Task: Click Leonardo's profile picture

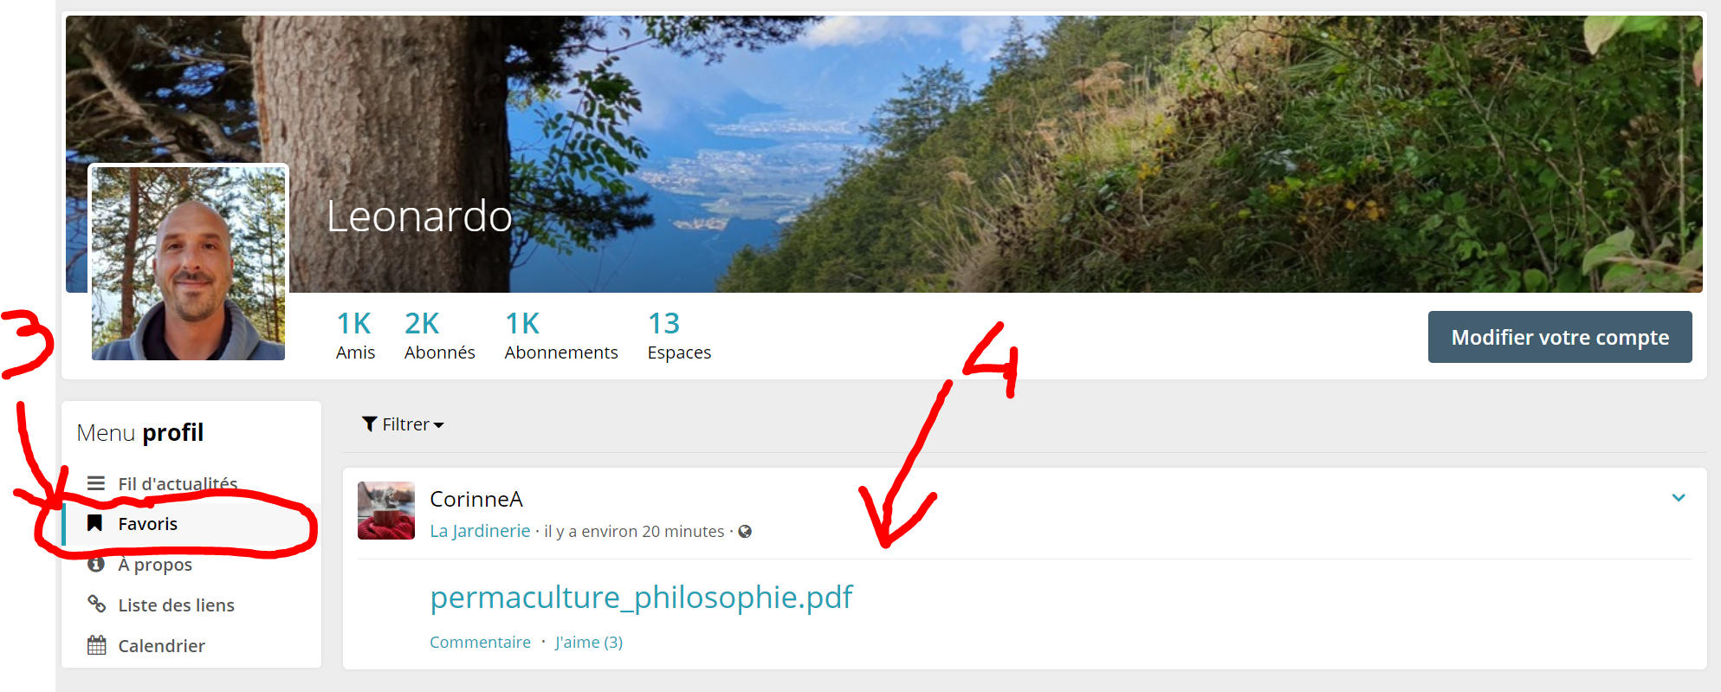Action: [x=189, y=263]
